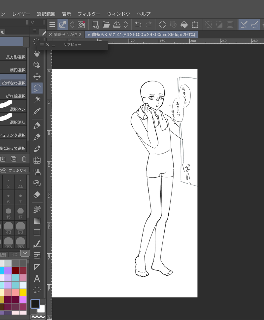
Task: Switch to the 蘭藍らくがき2 tab
Action: pos(67,34)
